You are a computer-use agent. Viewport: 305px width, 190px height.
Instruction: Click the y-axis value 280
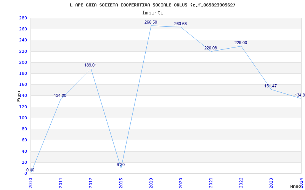[23, 18]
